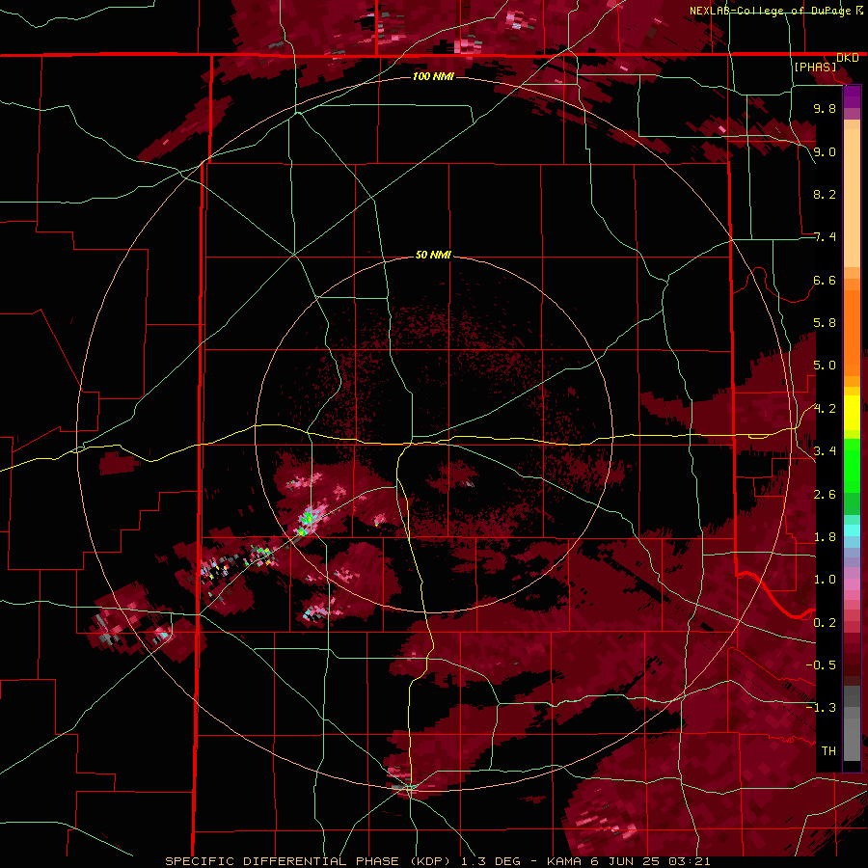Click the cyan color bar segment
This screenshot has width=868, height=868.
click(852, 530)
